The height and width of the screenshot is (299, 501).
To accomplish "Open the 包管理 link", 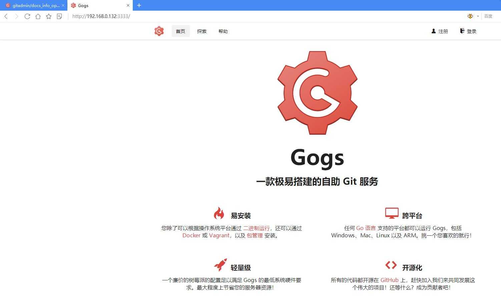I will click(x=255, y=235).
